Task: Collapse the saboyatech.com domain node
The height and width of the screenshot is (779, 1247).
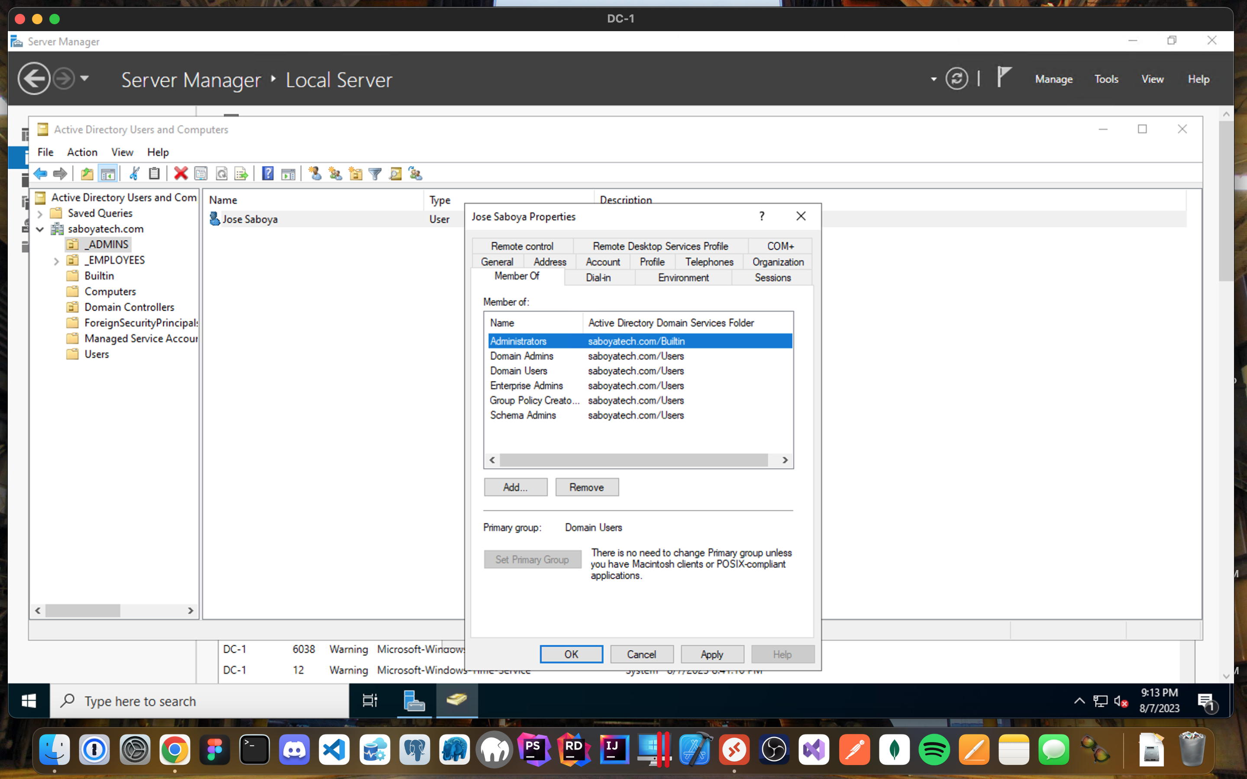Action: 40,229
